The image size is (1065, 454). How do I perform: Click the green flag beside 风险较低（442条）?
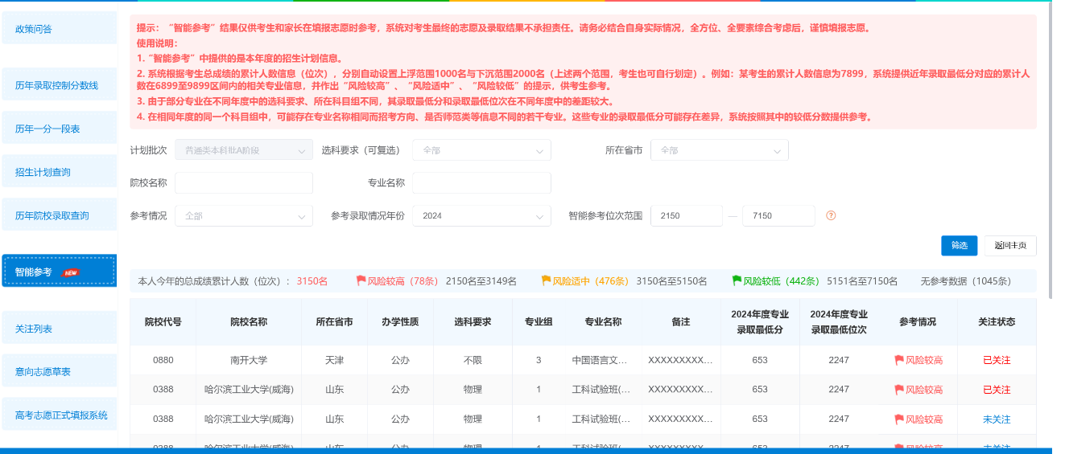(x=737, y=281)
